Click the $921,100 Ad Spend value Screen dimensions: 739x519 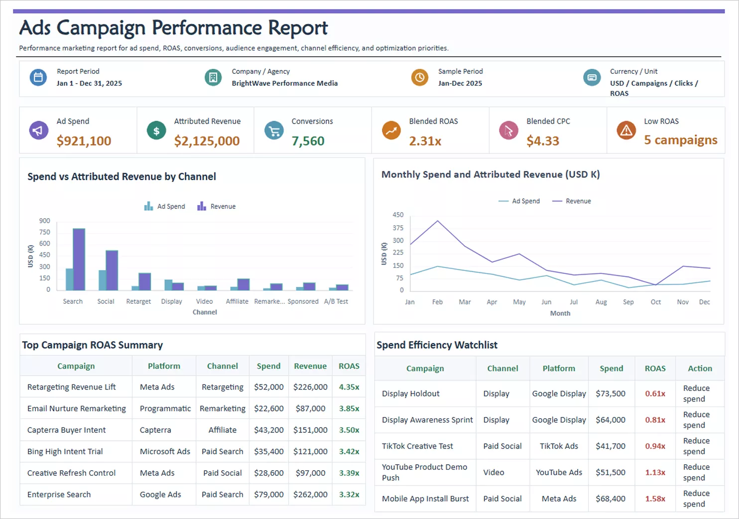[84, 141]
